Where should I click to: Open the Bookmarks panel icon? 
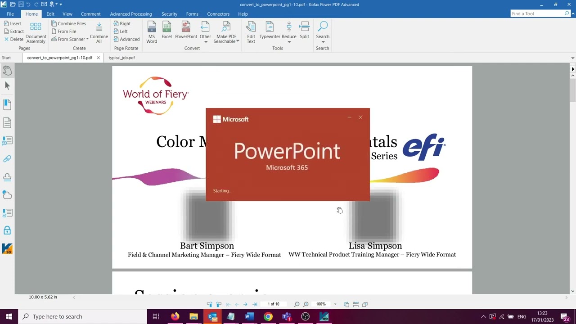[x=7, y=104]
